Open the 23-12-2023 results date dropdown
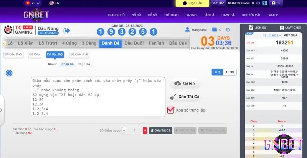 (272, 35)
